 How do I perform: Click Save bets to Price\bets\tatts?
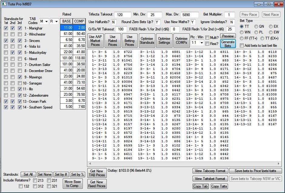(x=255, y=171)
